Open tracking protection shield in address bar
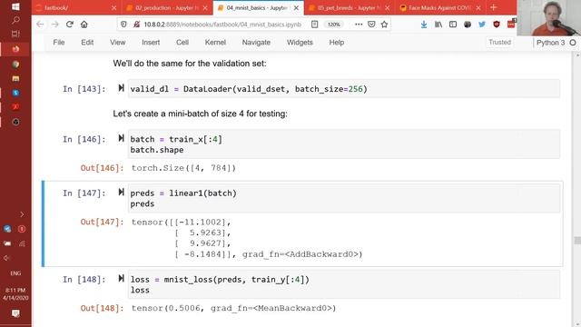The image size is (581, 327). [x=123, y=25]
